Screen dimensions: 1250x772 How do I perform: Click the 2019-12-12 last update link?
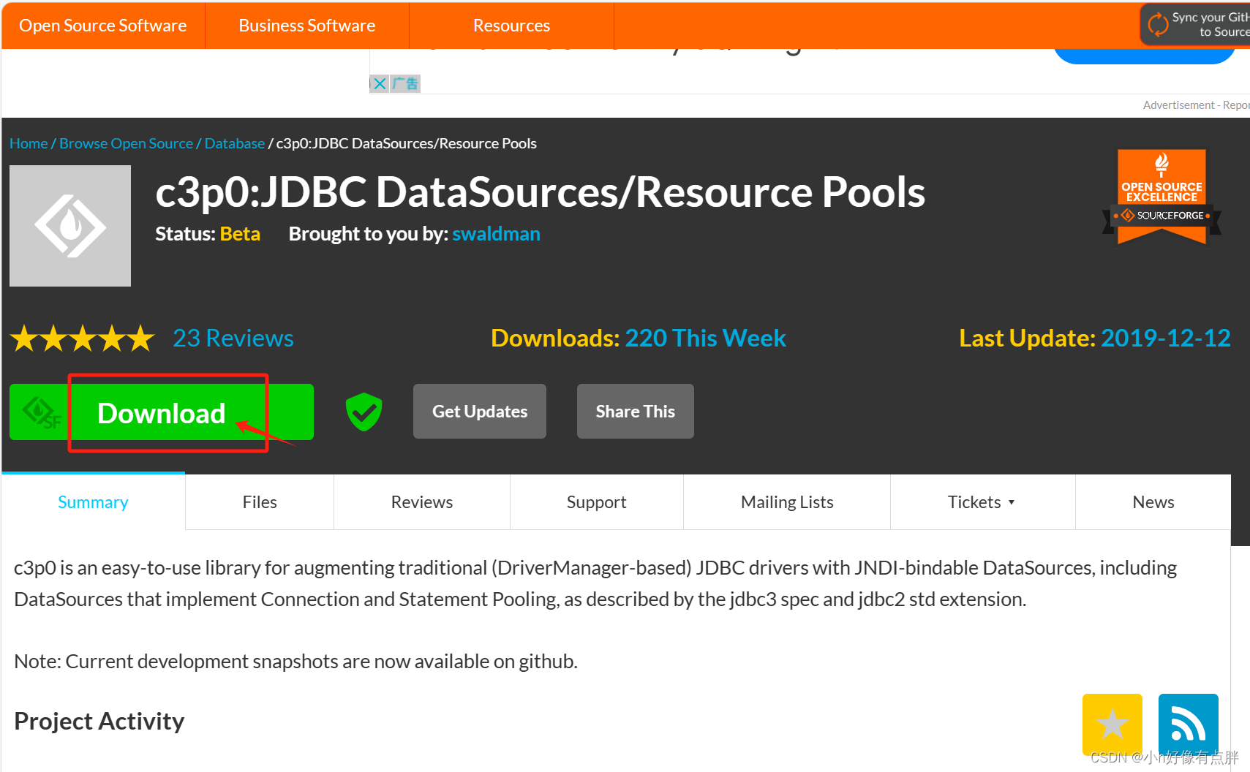tap(1166, 338)
